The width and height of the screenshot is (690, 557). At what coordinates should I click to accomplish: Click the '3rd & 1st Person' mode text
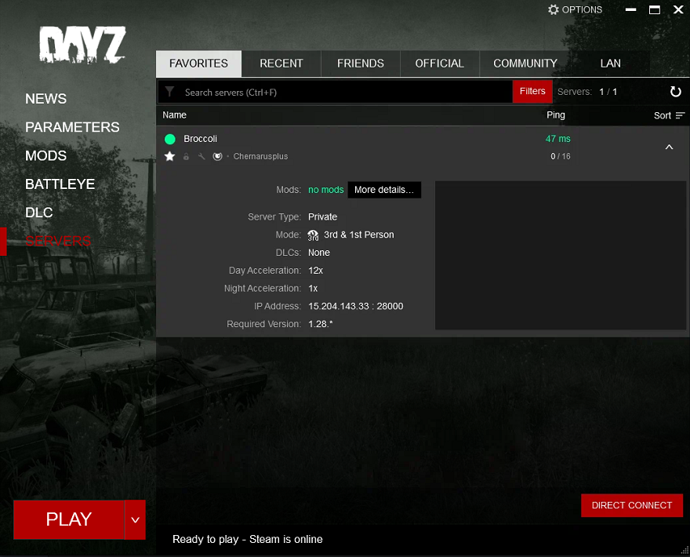click(359, 235)
